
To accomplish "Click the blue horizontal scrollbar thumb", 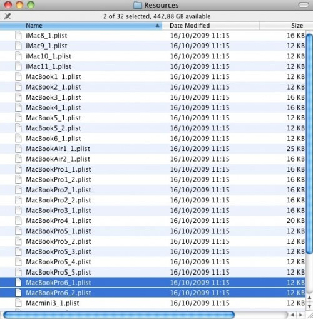I will click(119, 315).
